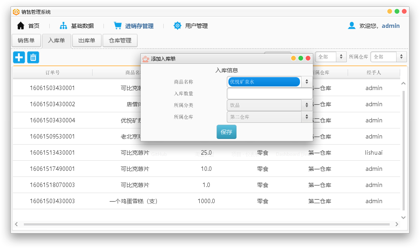420x248 pixels.
Task: Open the category filter dropdown left of 所属仓库
Action: point(331,57)
